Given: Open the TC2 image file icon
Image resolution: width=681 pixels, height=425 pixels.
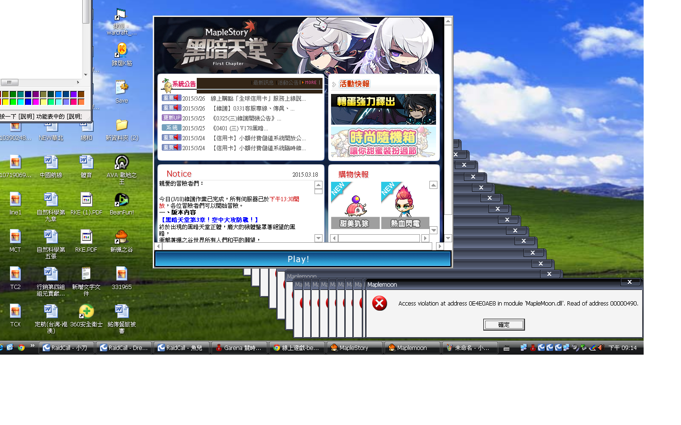Looking at the screenshot, I should (x=15, y=278).
